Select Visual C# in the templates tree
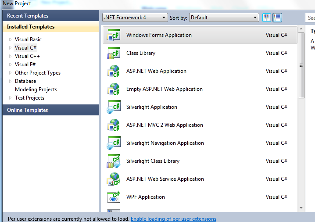This screenshot has width=315, height=222. pos(25,48)
